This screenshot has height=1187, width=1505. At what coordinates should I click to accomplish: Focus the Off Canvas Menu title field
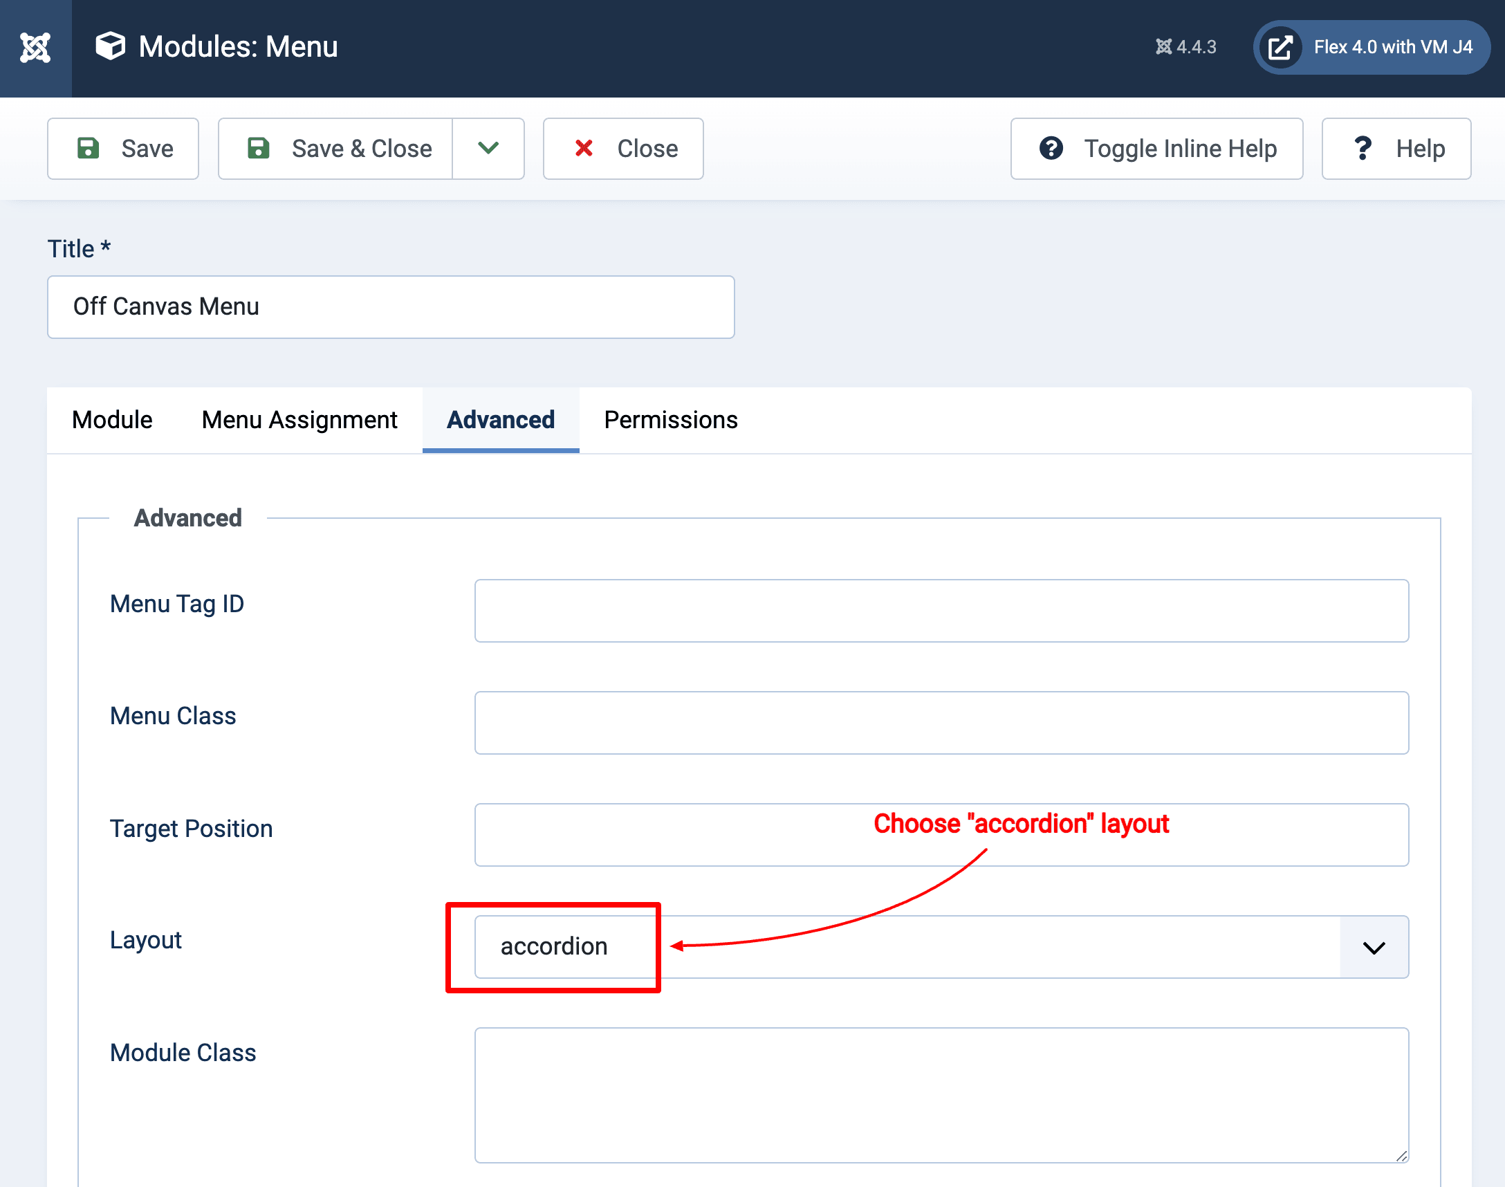pos(391,307)
